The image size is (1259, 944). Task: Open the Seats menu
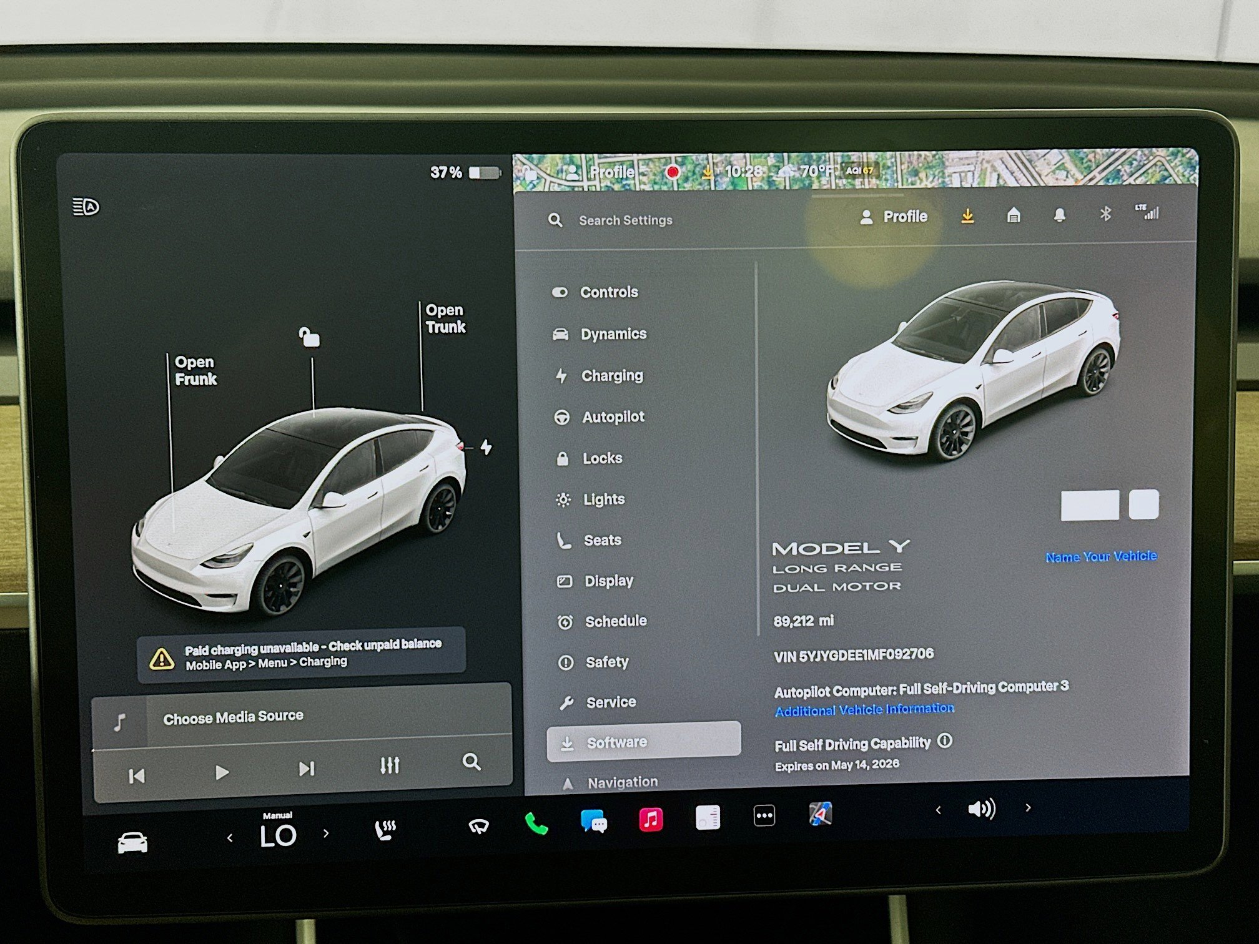tap(589, 540)
